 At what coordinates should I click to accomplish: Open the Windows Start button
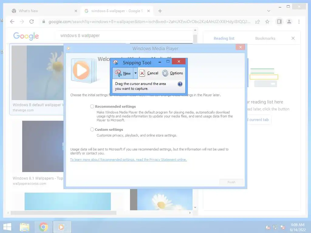point(7,227)
